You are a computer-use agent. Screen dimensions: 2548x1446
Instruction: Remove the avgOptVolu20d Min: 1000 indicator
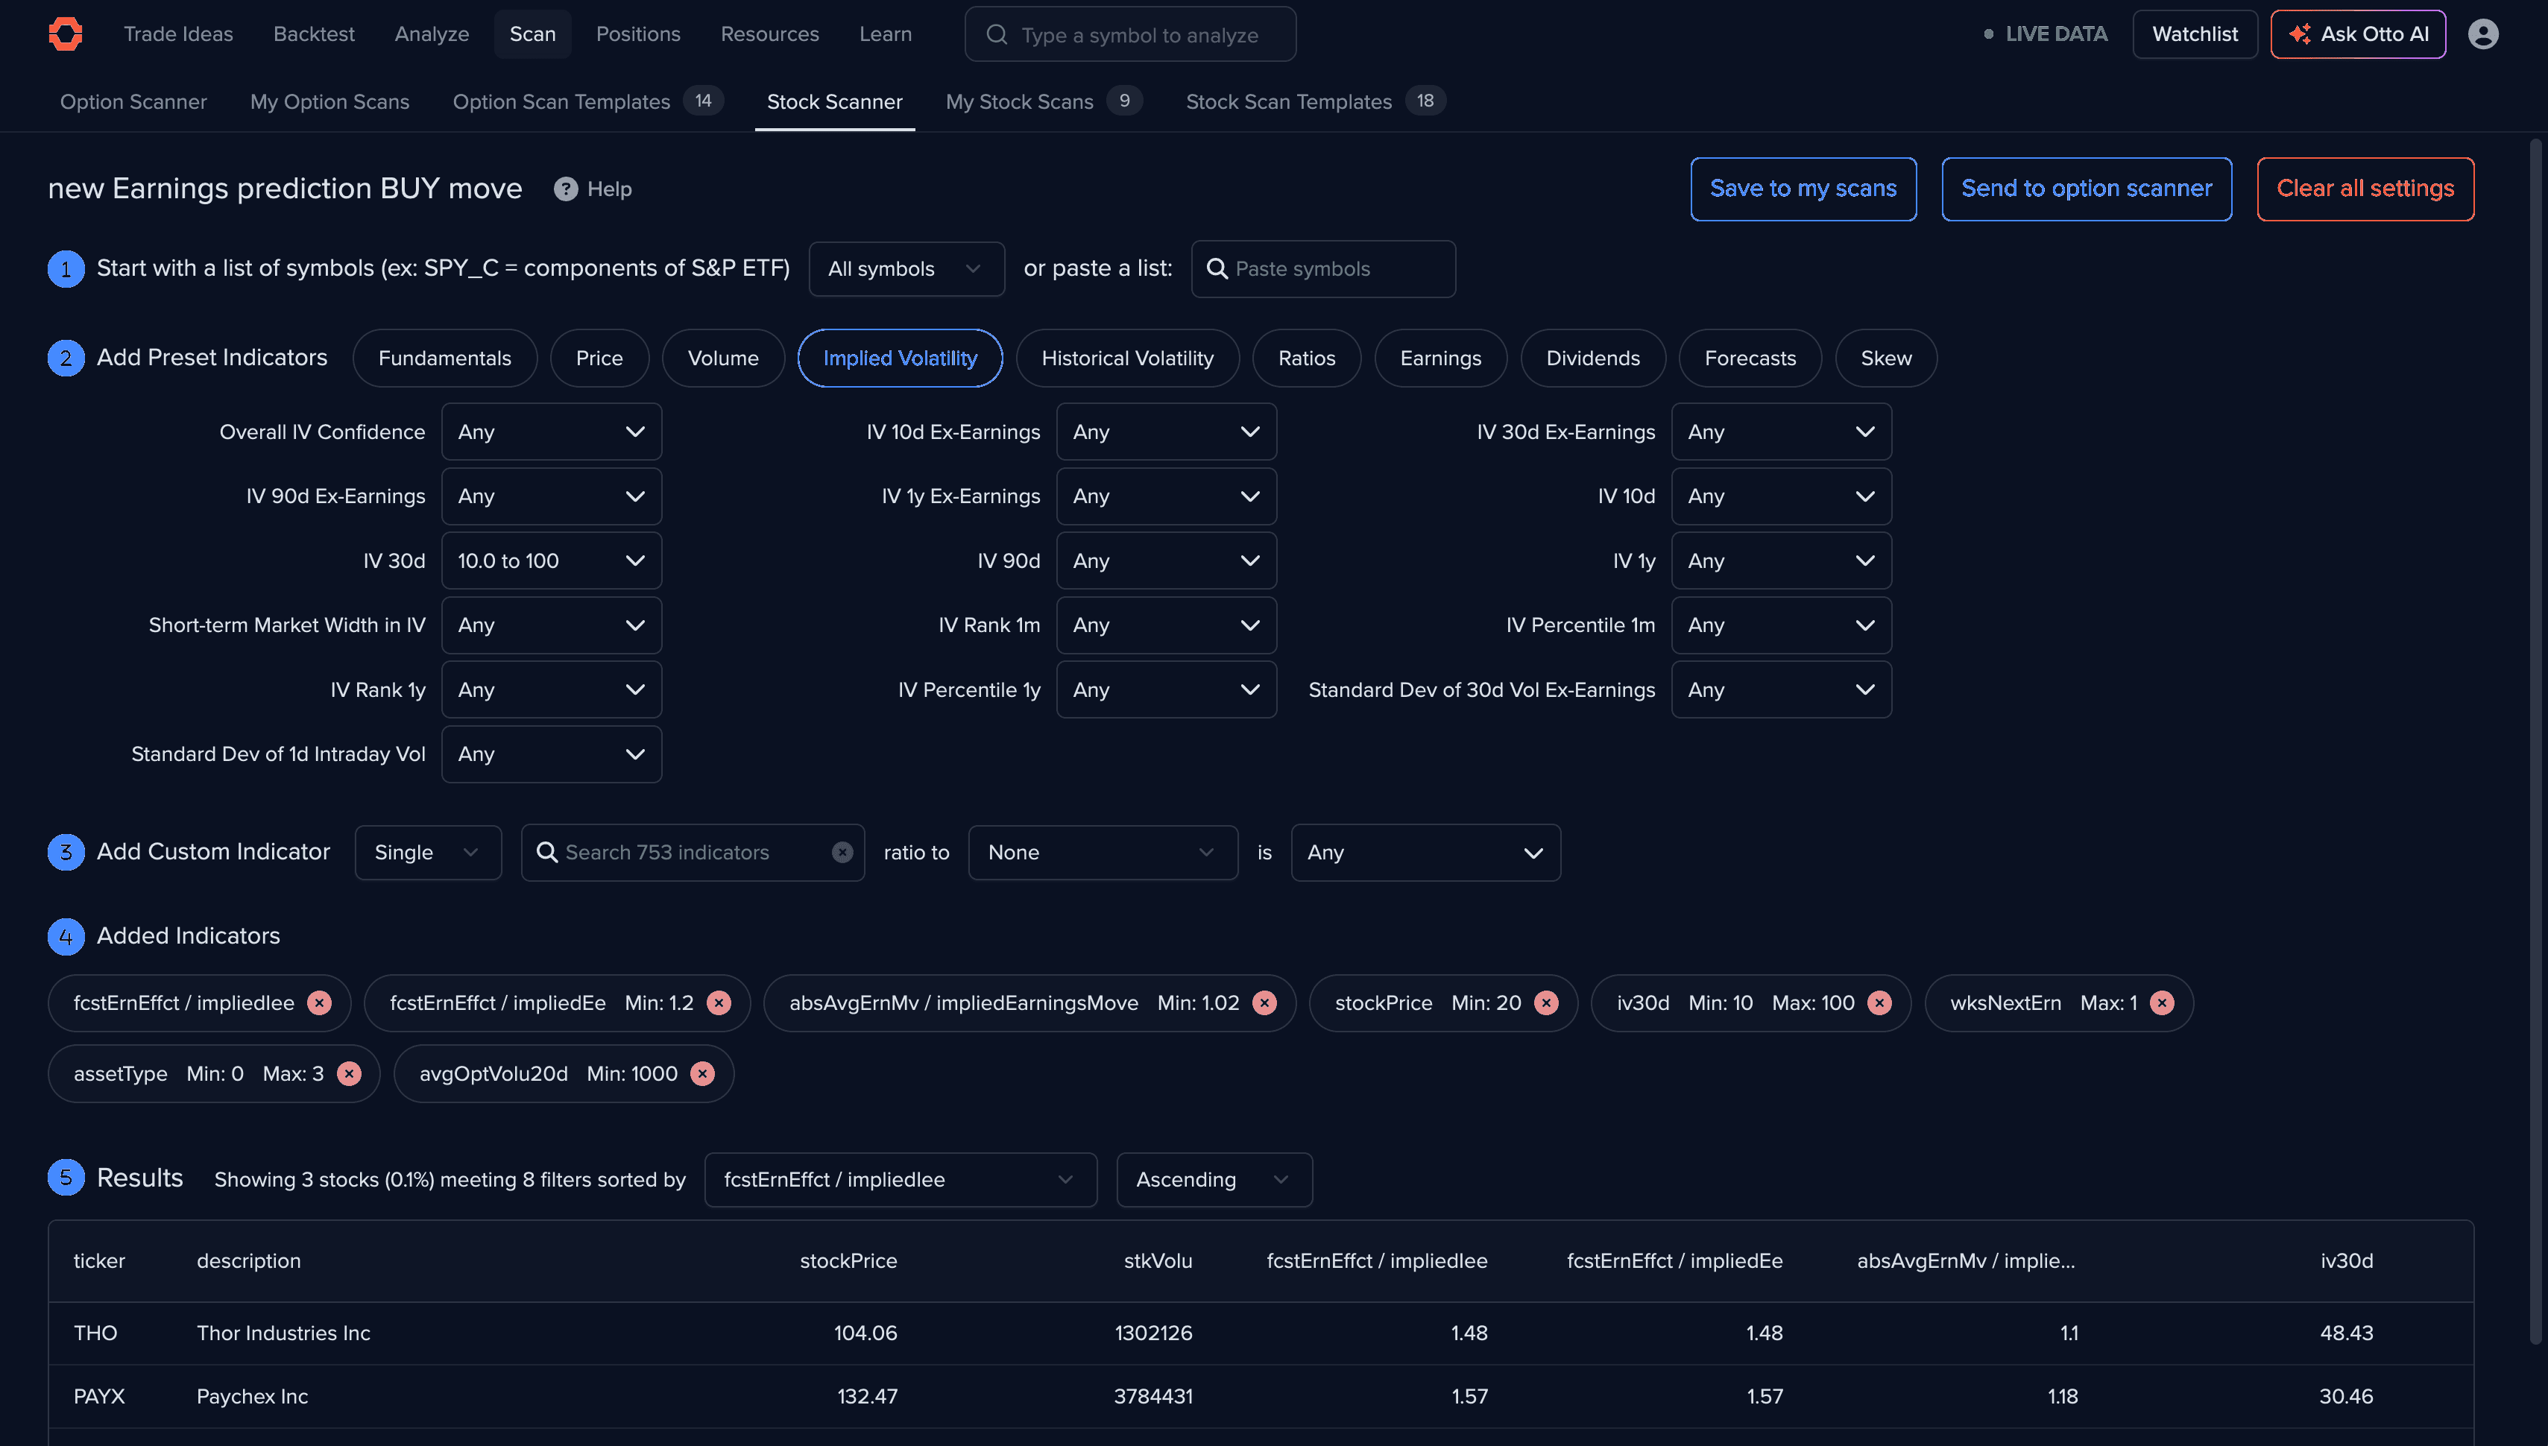(702, 1073)
